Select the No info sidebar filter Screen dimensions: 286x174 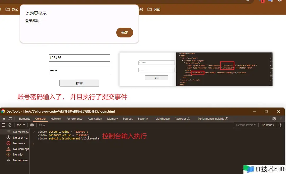coord(15,154)
